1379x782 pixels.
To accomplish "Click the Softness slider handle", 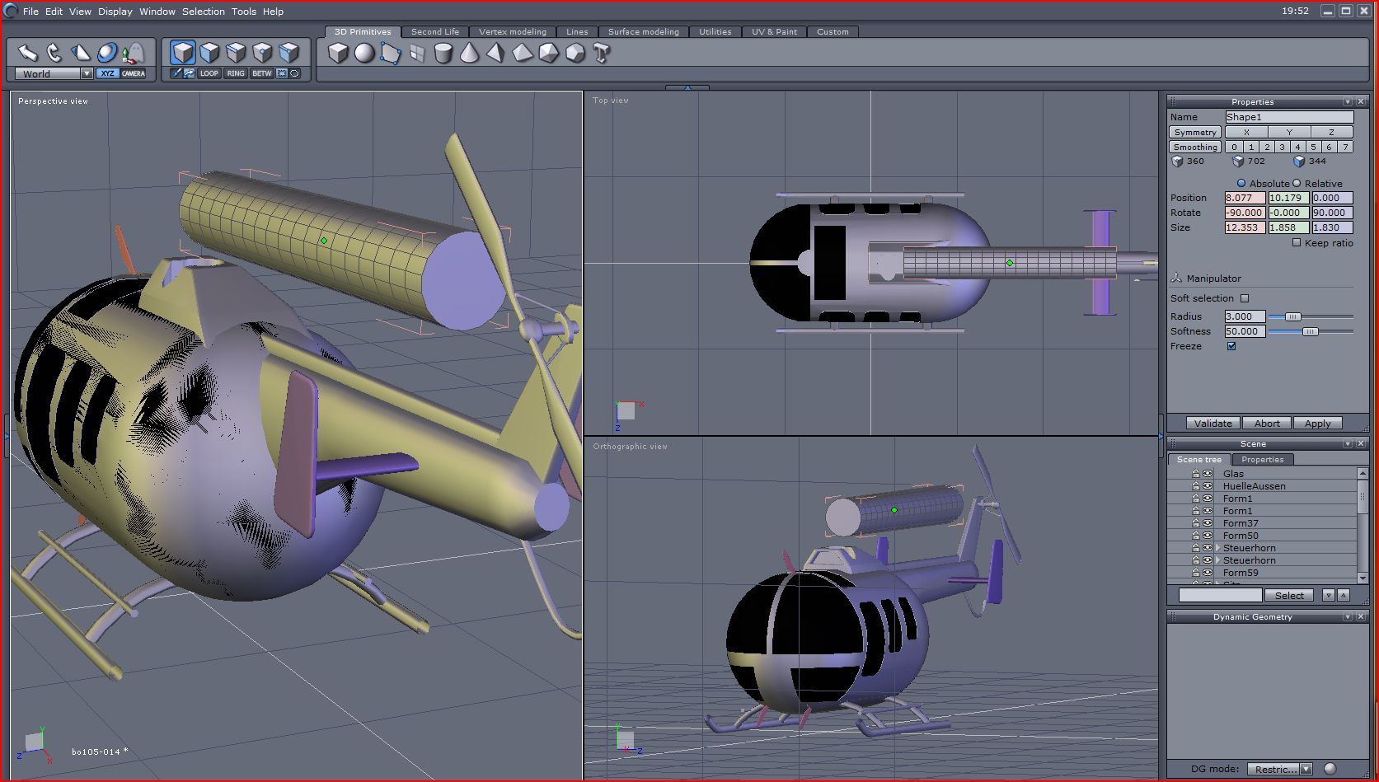I will [1310, 331].
